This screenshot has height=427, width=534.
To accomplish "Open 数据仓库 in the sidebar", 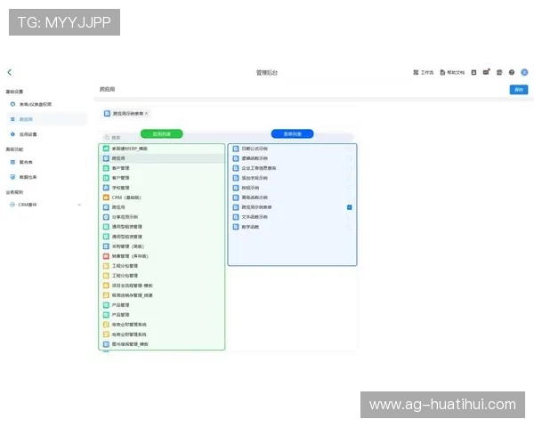I will point(46,177).
